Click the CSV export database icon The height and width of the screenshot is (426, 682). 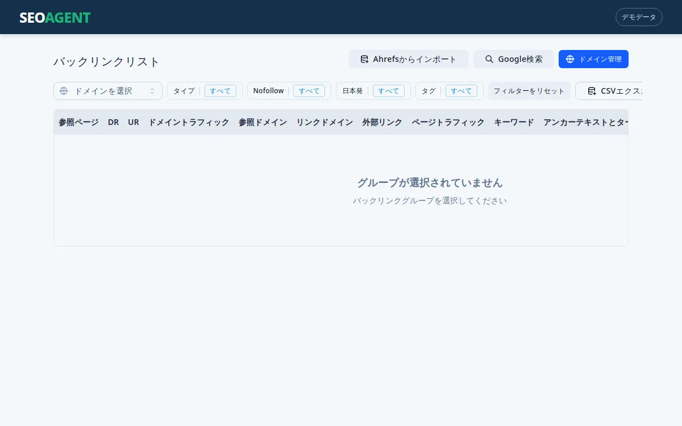pos(592,91)
